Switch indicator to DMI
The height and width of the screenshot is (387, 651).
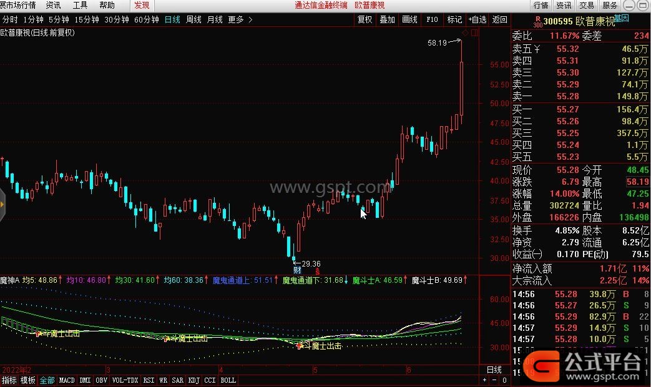point(85,380)
